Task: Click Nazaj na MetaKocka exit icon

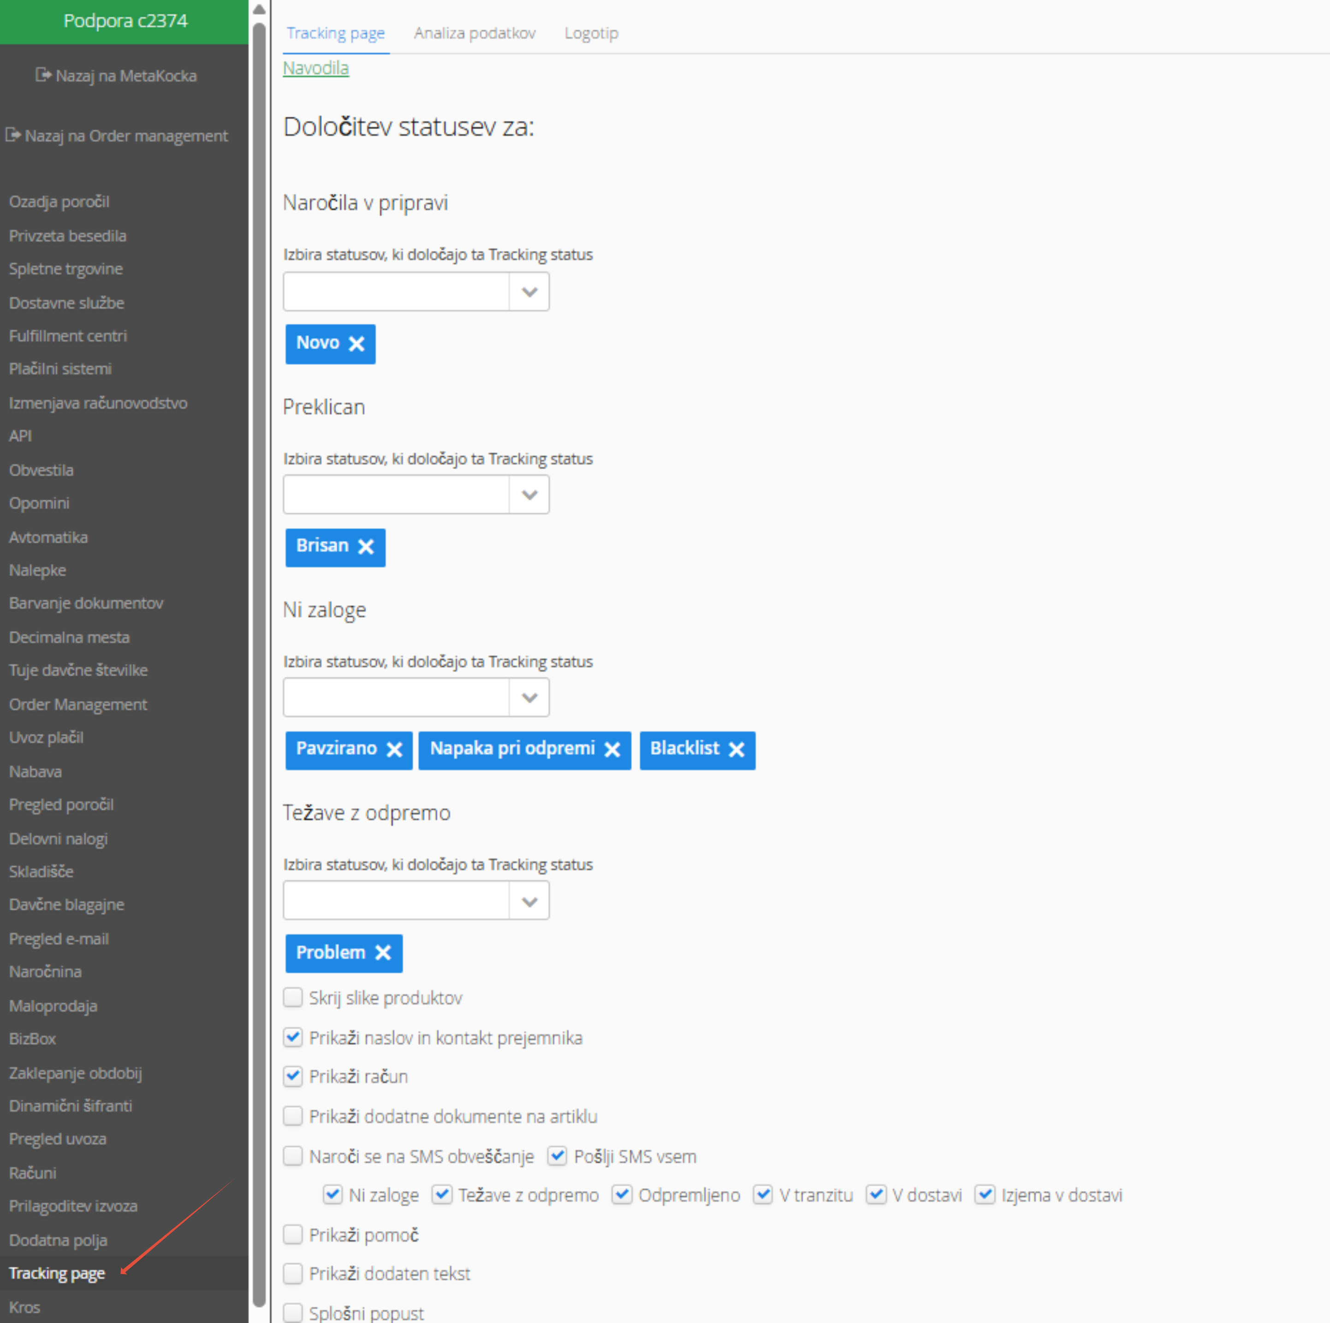Action: pos(43,75)
